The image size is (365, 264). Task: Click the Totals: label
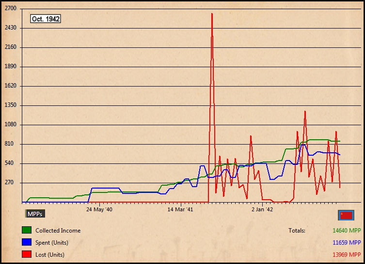(297, 231)
